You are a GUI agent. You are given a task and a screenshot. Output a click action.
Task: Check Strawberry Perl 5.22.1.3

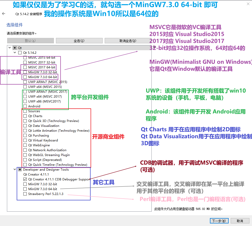(x=25, y=194)
